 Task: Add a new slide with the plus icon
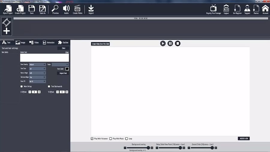[x=7, y=31]
